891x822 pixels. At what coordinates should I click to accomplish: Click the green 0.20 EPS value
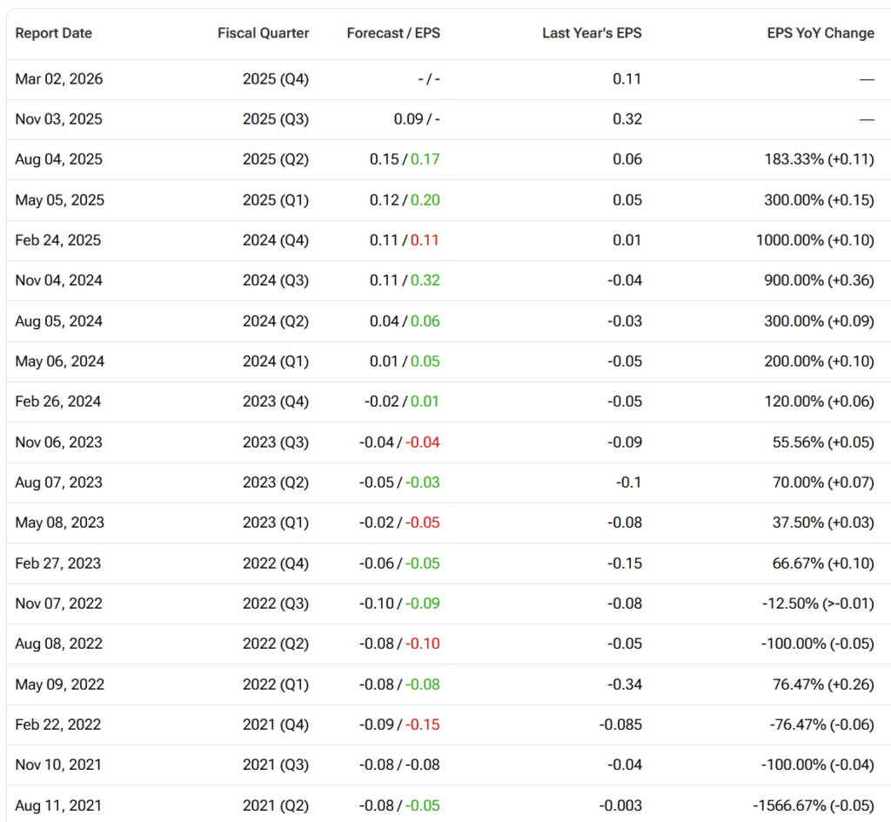pyautogui.click(x=425, y=199)
